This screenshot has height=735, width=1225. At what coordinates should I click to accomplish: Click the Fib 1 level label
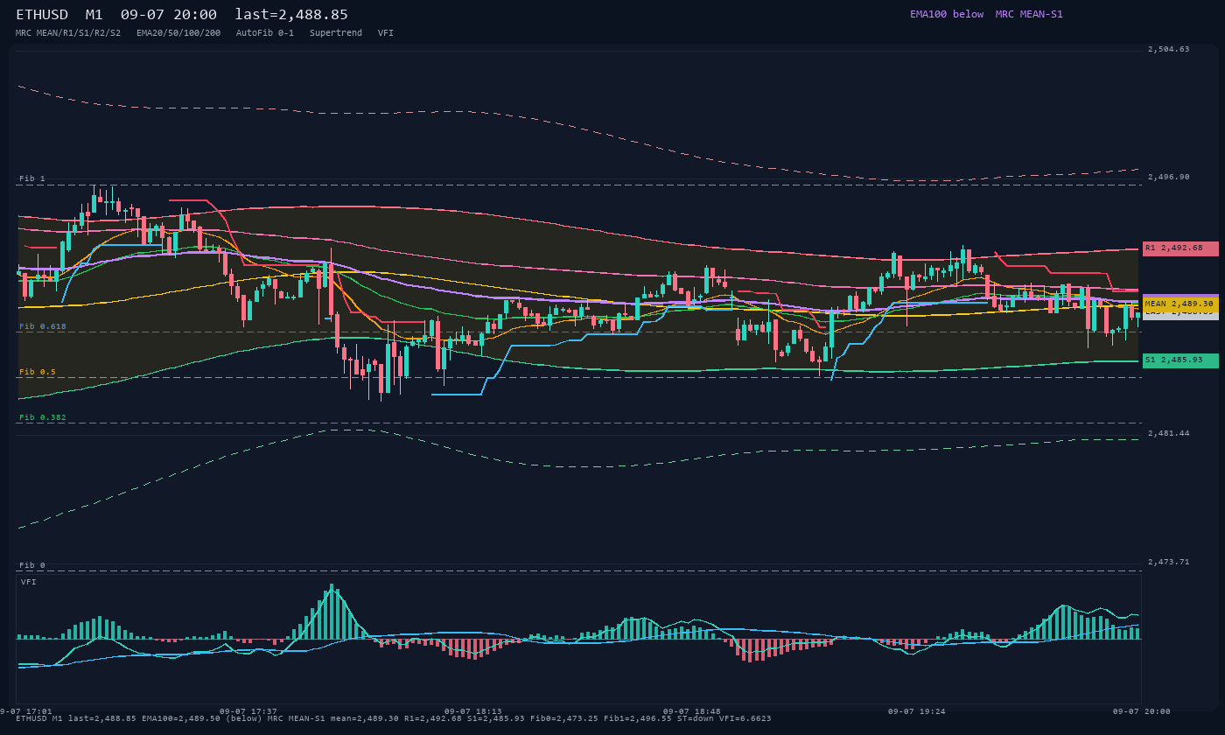32,178
